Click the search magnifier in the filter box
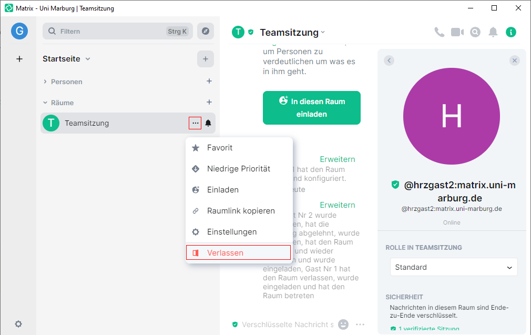 pyautogui.click(x=52, y=31)
